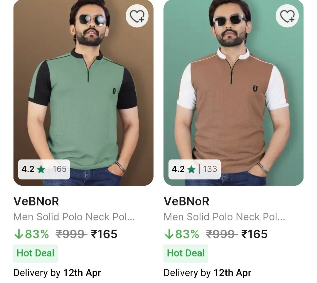Open the Hot Deal badge on the left card
Viewport: 317px width, 283px height.
point(35,253)
